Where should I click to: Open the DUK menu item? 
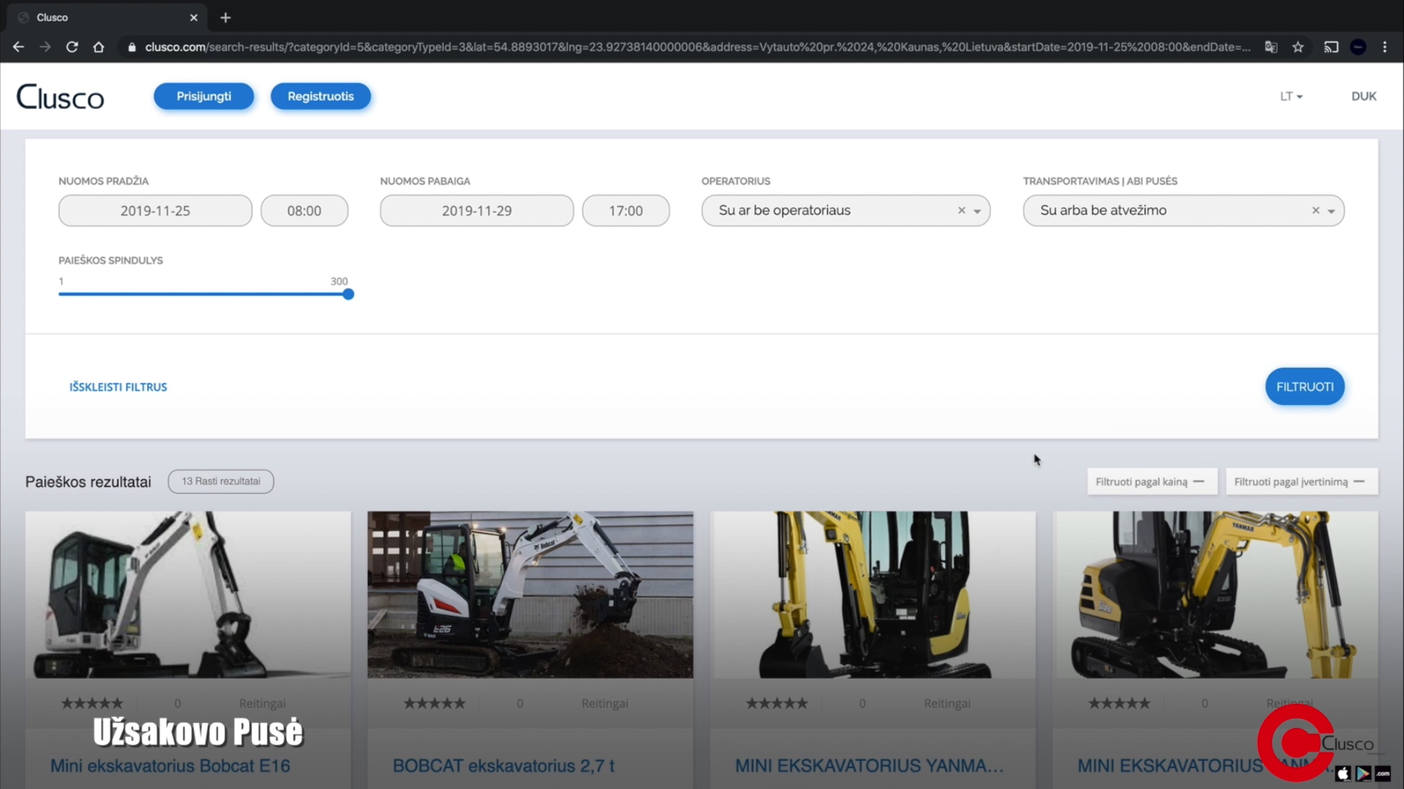(1363, 97)
